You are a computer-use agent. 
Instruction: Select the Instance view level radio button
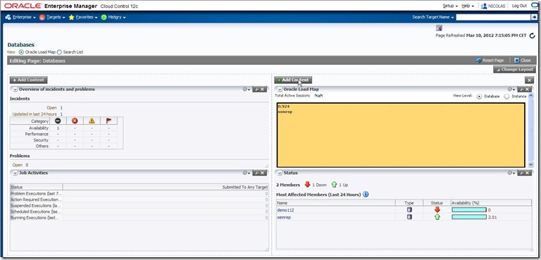click(x=507, y=97)
